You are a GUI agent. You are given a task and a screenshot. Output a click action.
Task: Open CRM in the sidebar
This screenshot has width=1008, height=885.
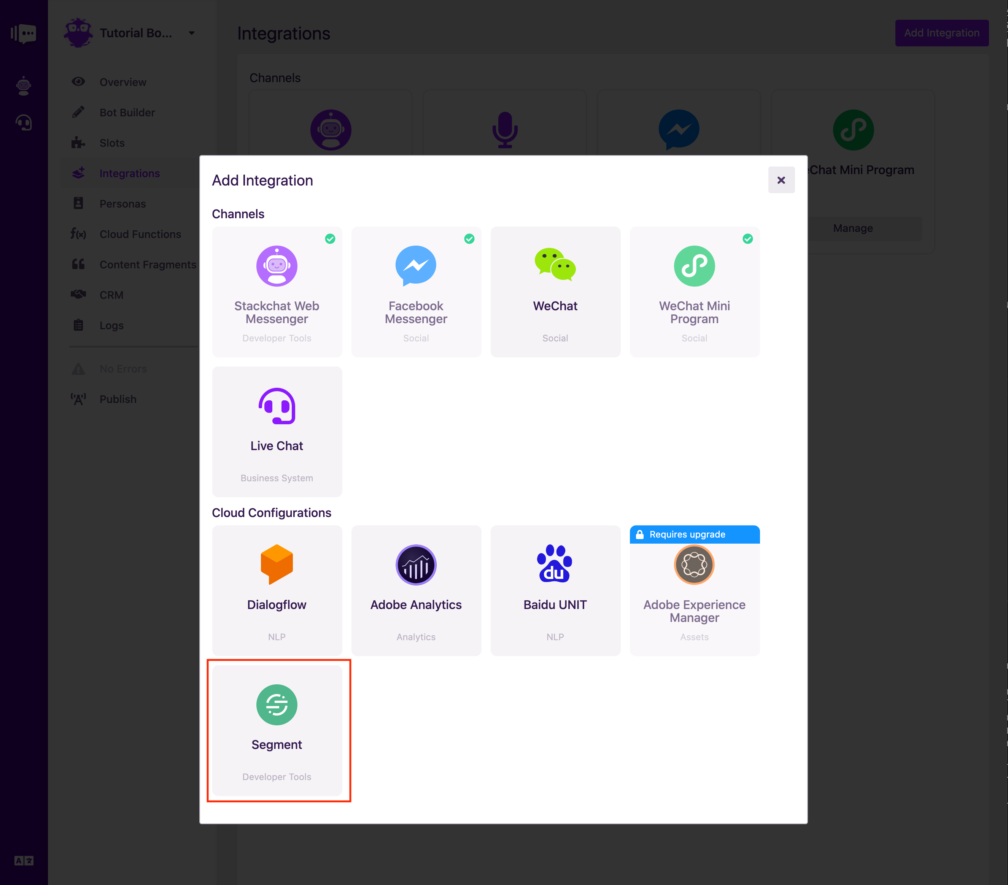111,295
